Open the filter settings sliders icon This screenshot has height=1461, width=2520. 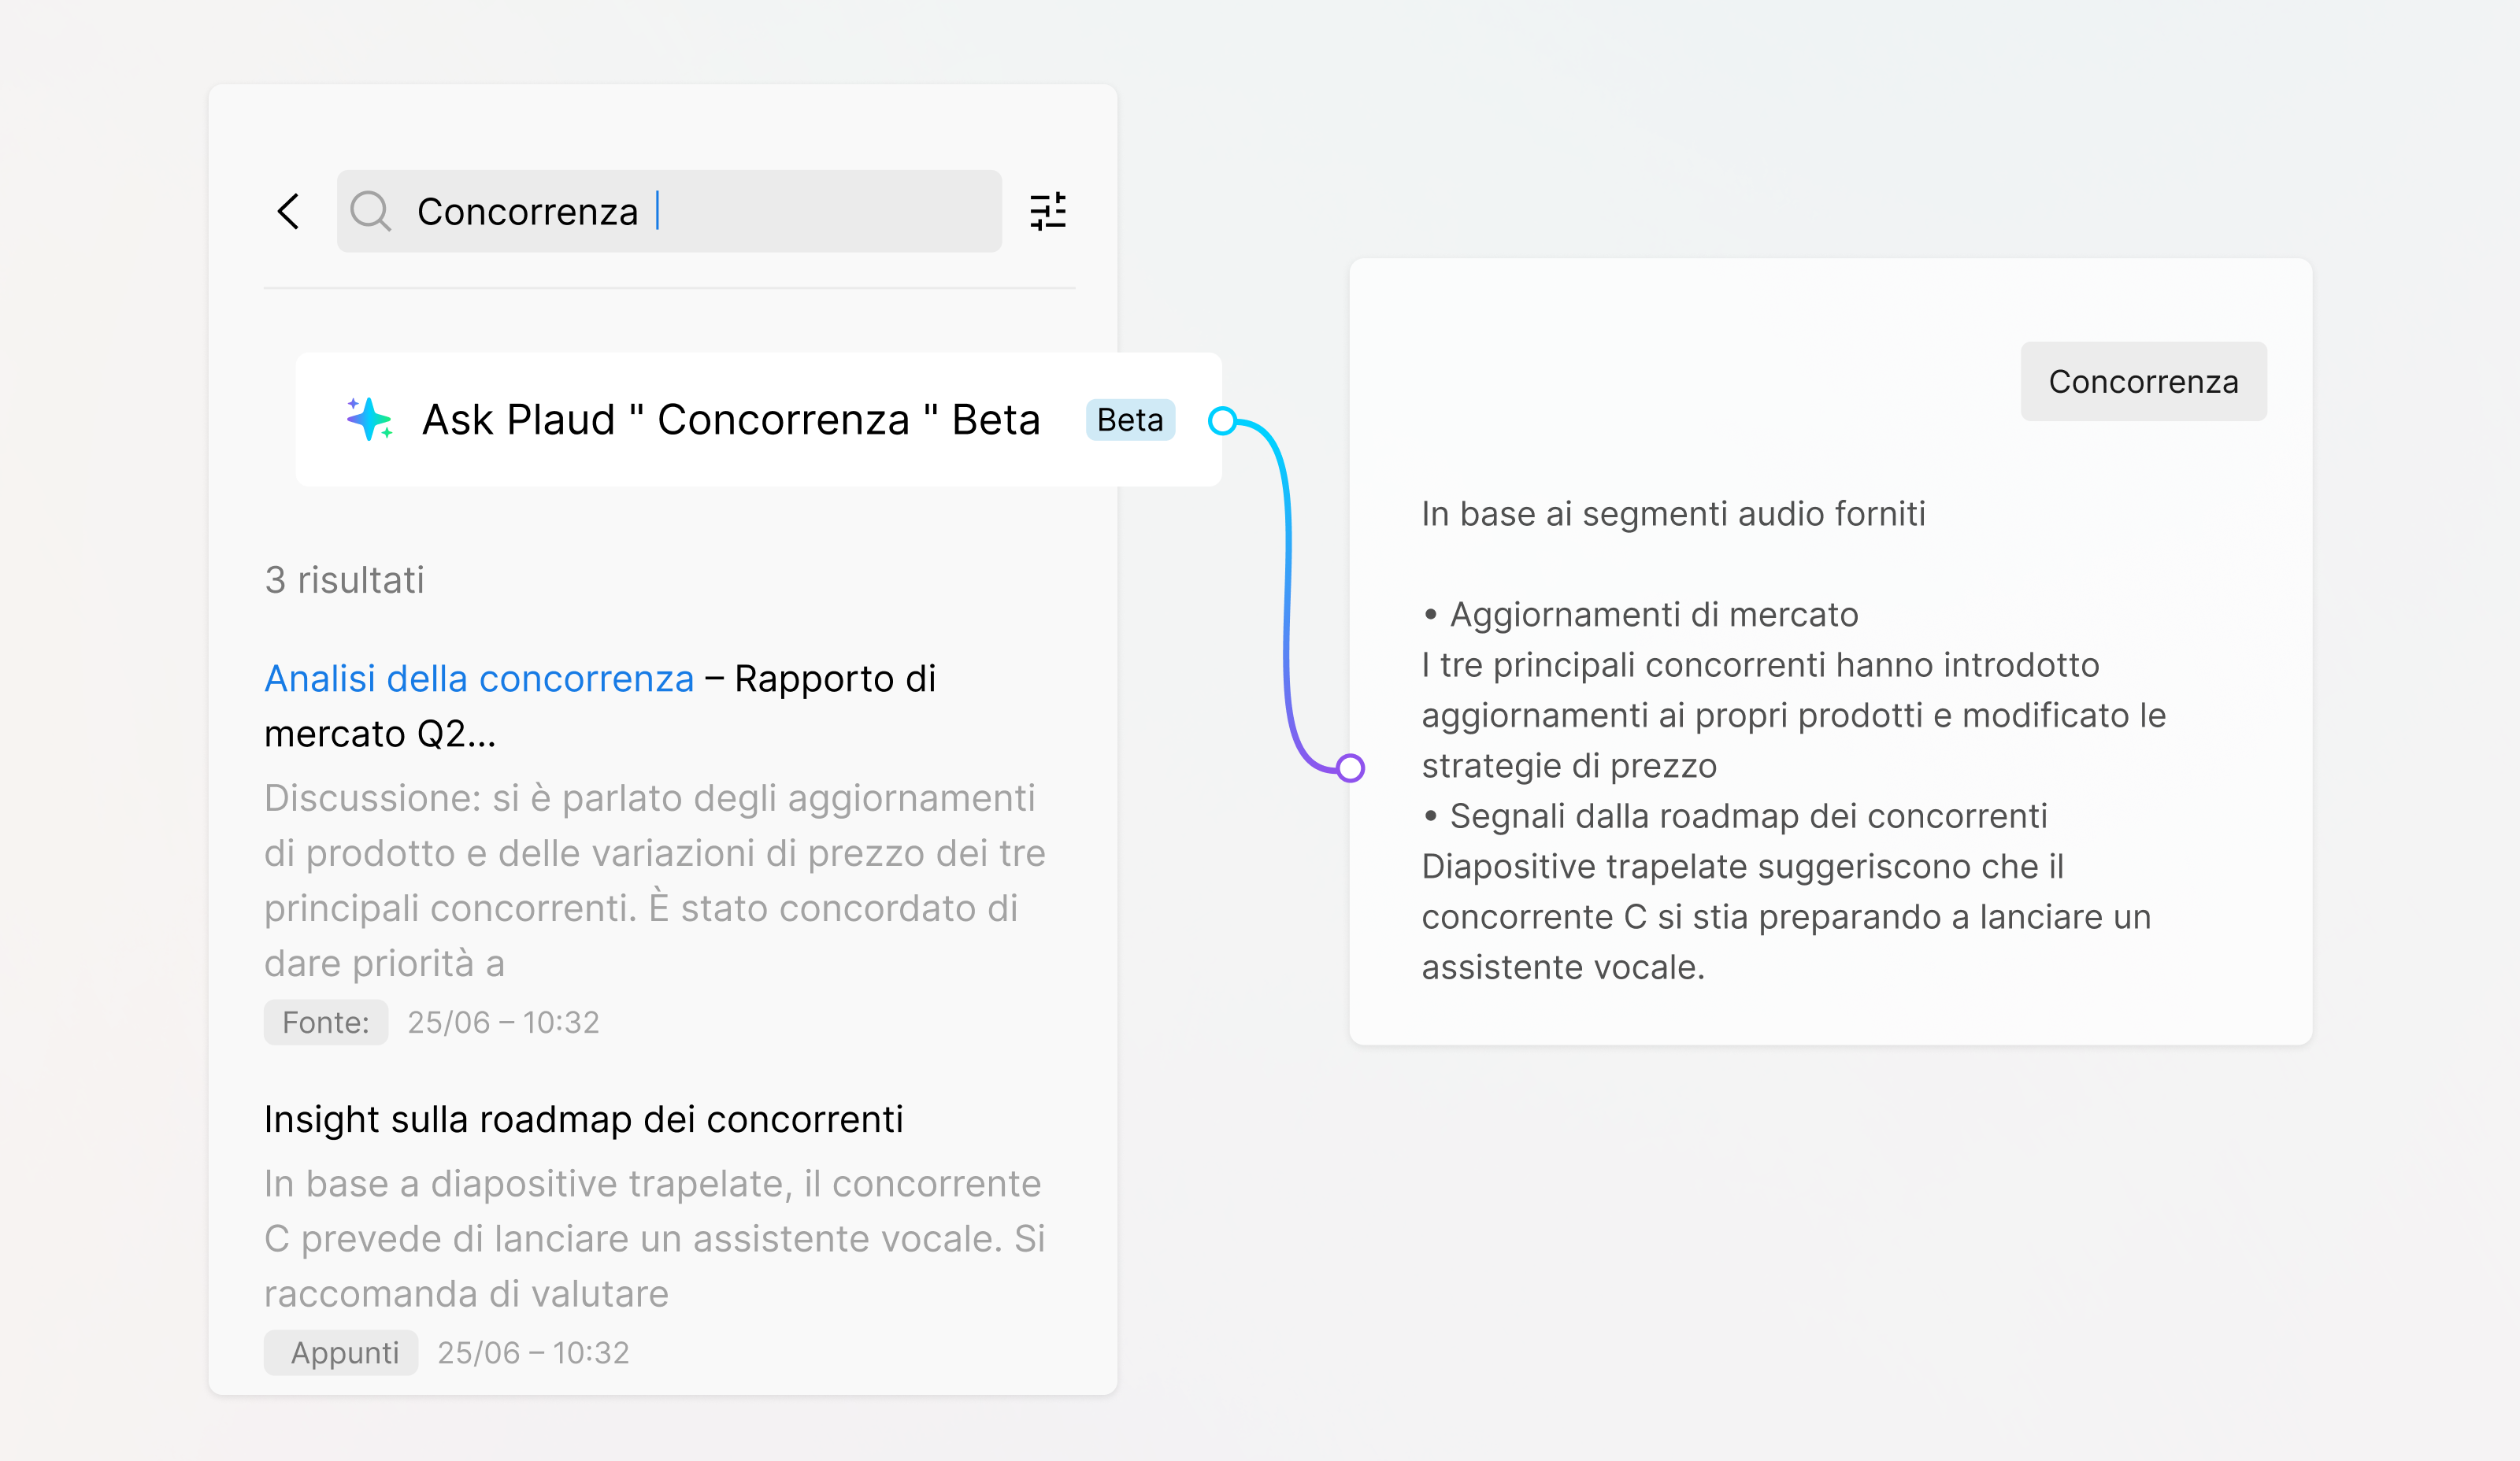1048,212
